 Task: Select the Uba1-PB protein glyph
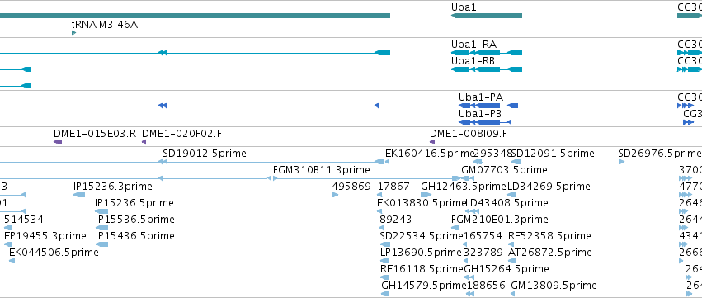485,122
